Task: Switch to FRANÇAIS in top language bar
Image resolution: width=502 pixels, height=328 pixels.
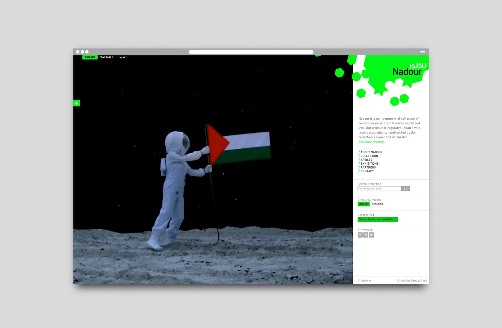Action: (105, 57)
